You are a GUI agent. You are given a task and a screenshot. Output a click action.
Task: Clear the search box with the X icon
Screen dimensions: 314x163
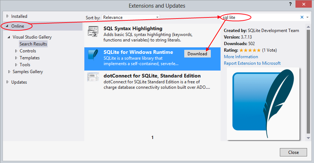click(302, 17)
